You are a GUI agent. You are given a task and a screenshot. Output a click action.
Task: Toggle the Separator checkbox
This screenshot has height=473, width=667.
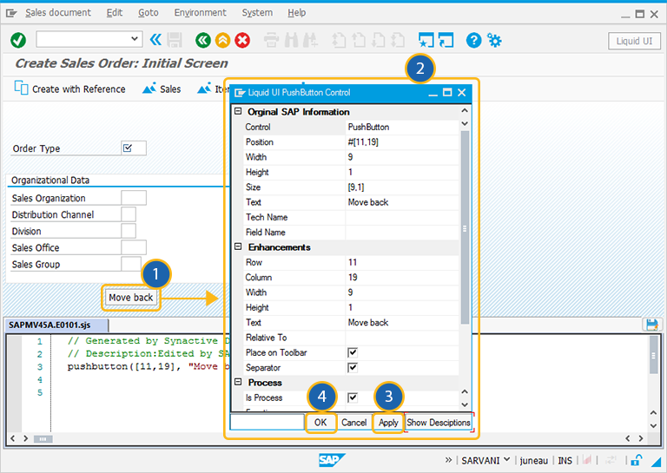tap(353, 368)
